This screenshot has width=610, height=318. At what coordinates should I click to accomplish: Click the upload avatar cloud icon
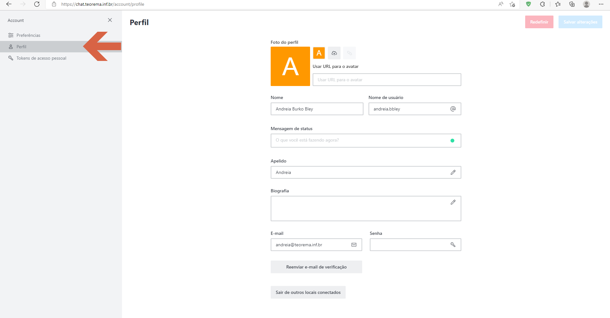[x=334, y=53]
